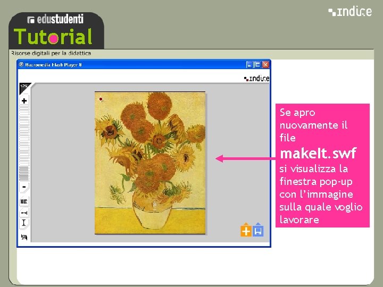Fit image to height with vertical arrows icon
Viewport: 383px width, 287px height.
pos(24,223)
